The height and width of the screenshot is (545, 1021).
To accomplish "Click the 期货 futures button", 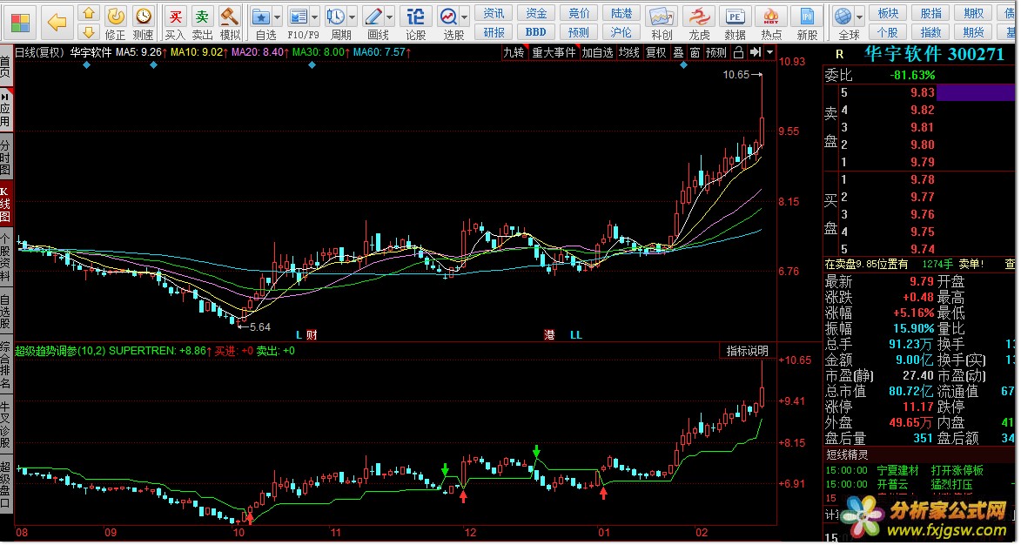I will click(x=973, y=32).
